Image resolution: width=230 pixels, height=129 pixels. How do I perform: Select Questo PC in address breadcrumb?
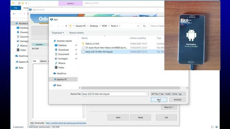[x=80, y=26]
